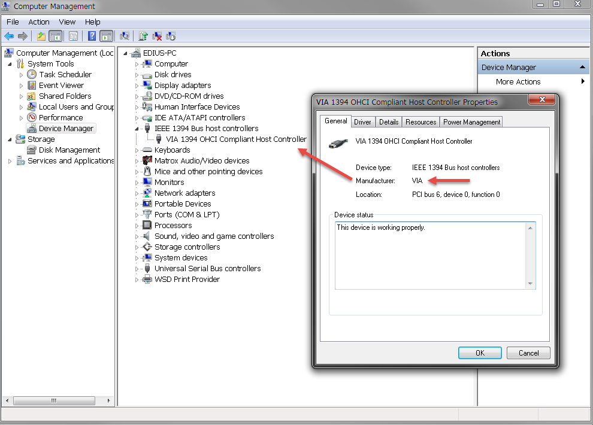The height and width of the screenshot is (425, 593).
Task: Expand Services and Applications in console tree
Action: coord(10,161)
